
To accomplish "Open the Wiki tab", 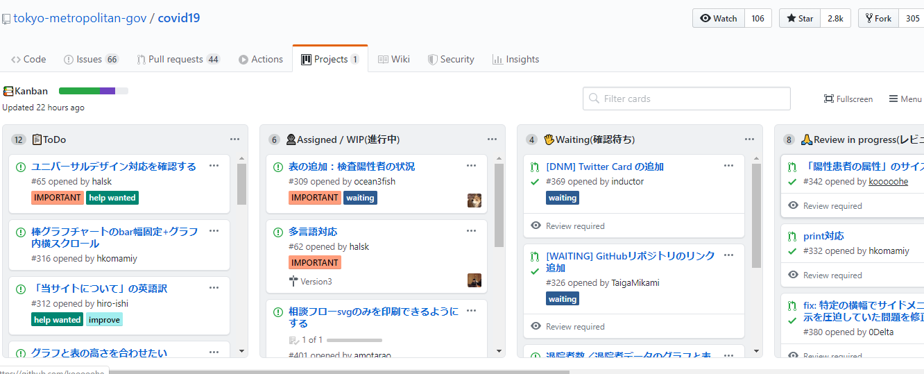I will click(x=393, y=59).
